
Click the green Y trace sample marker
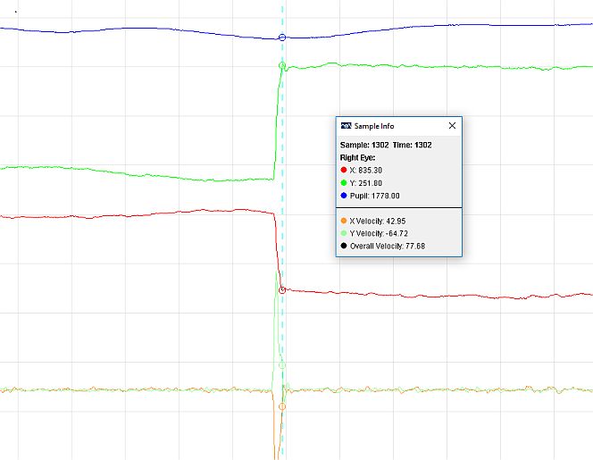tap(282, 65)
